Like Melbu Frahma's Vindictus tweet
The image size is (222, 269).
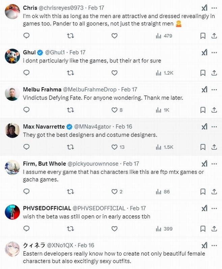pyautogui.click(x=115, y=110)
